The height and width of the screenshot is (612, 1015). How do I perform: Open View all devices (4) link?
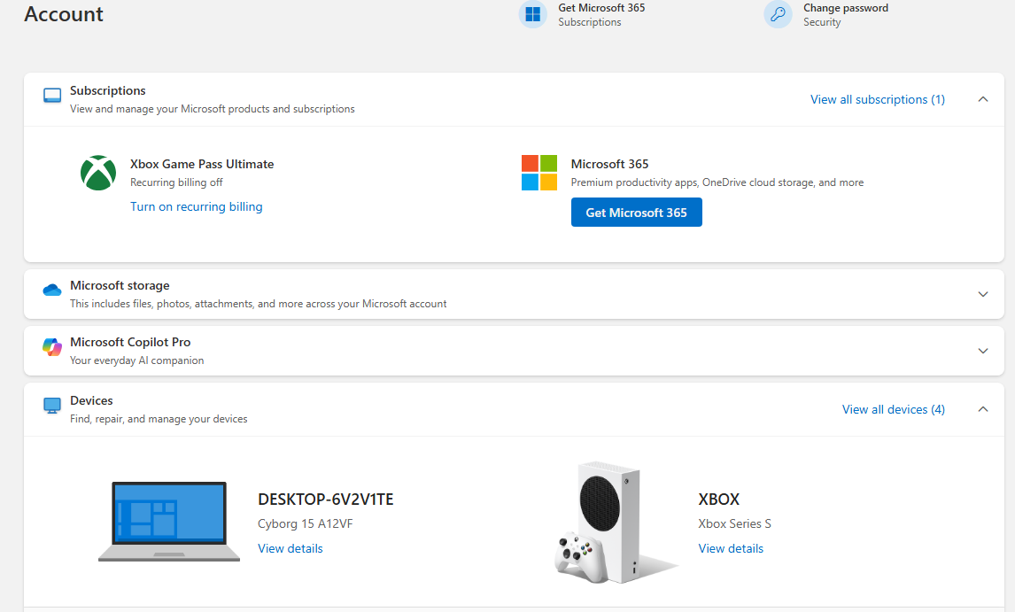(x=894, y=409)
